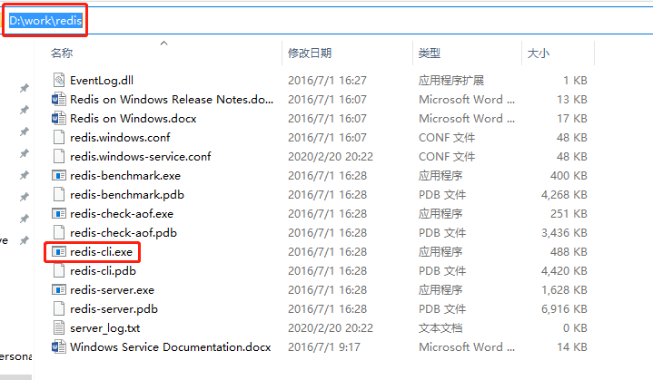The height and width of the screenshot is (380, 653).
Task: Click the 13 KB size of the Release Notes file
Action: coord(572,100)
